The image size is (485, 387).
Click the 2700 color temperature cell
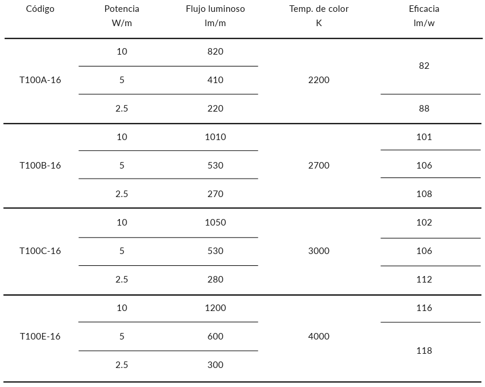319,166
